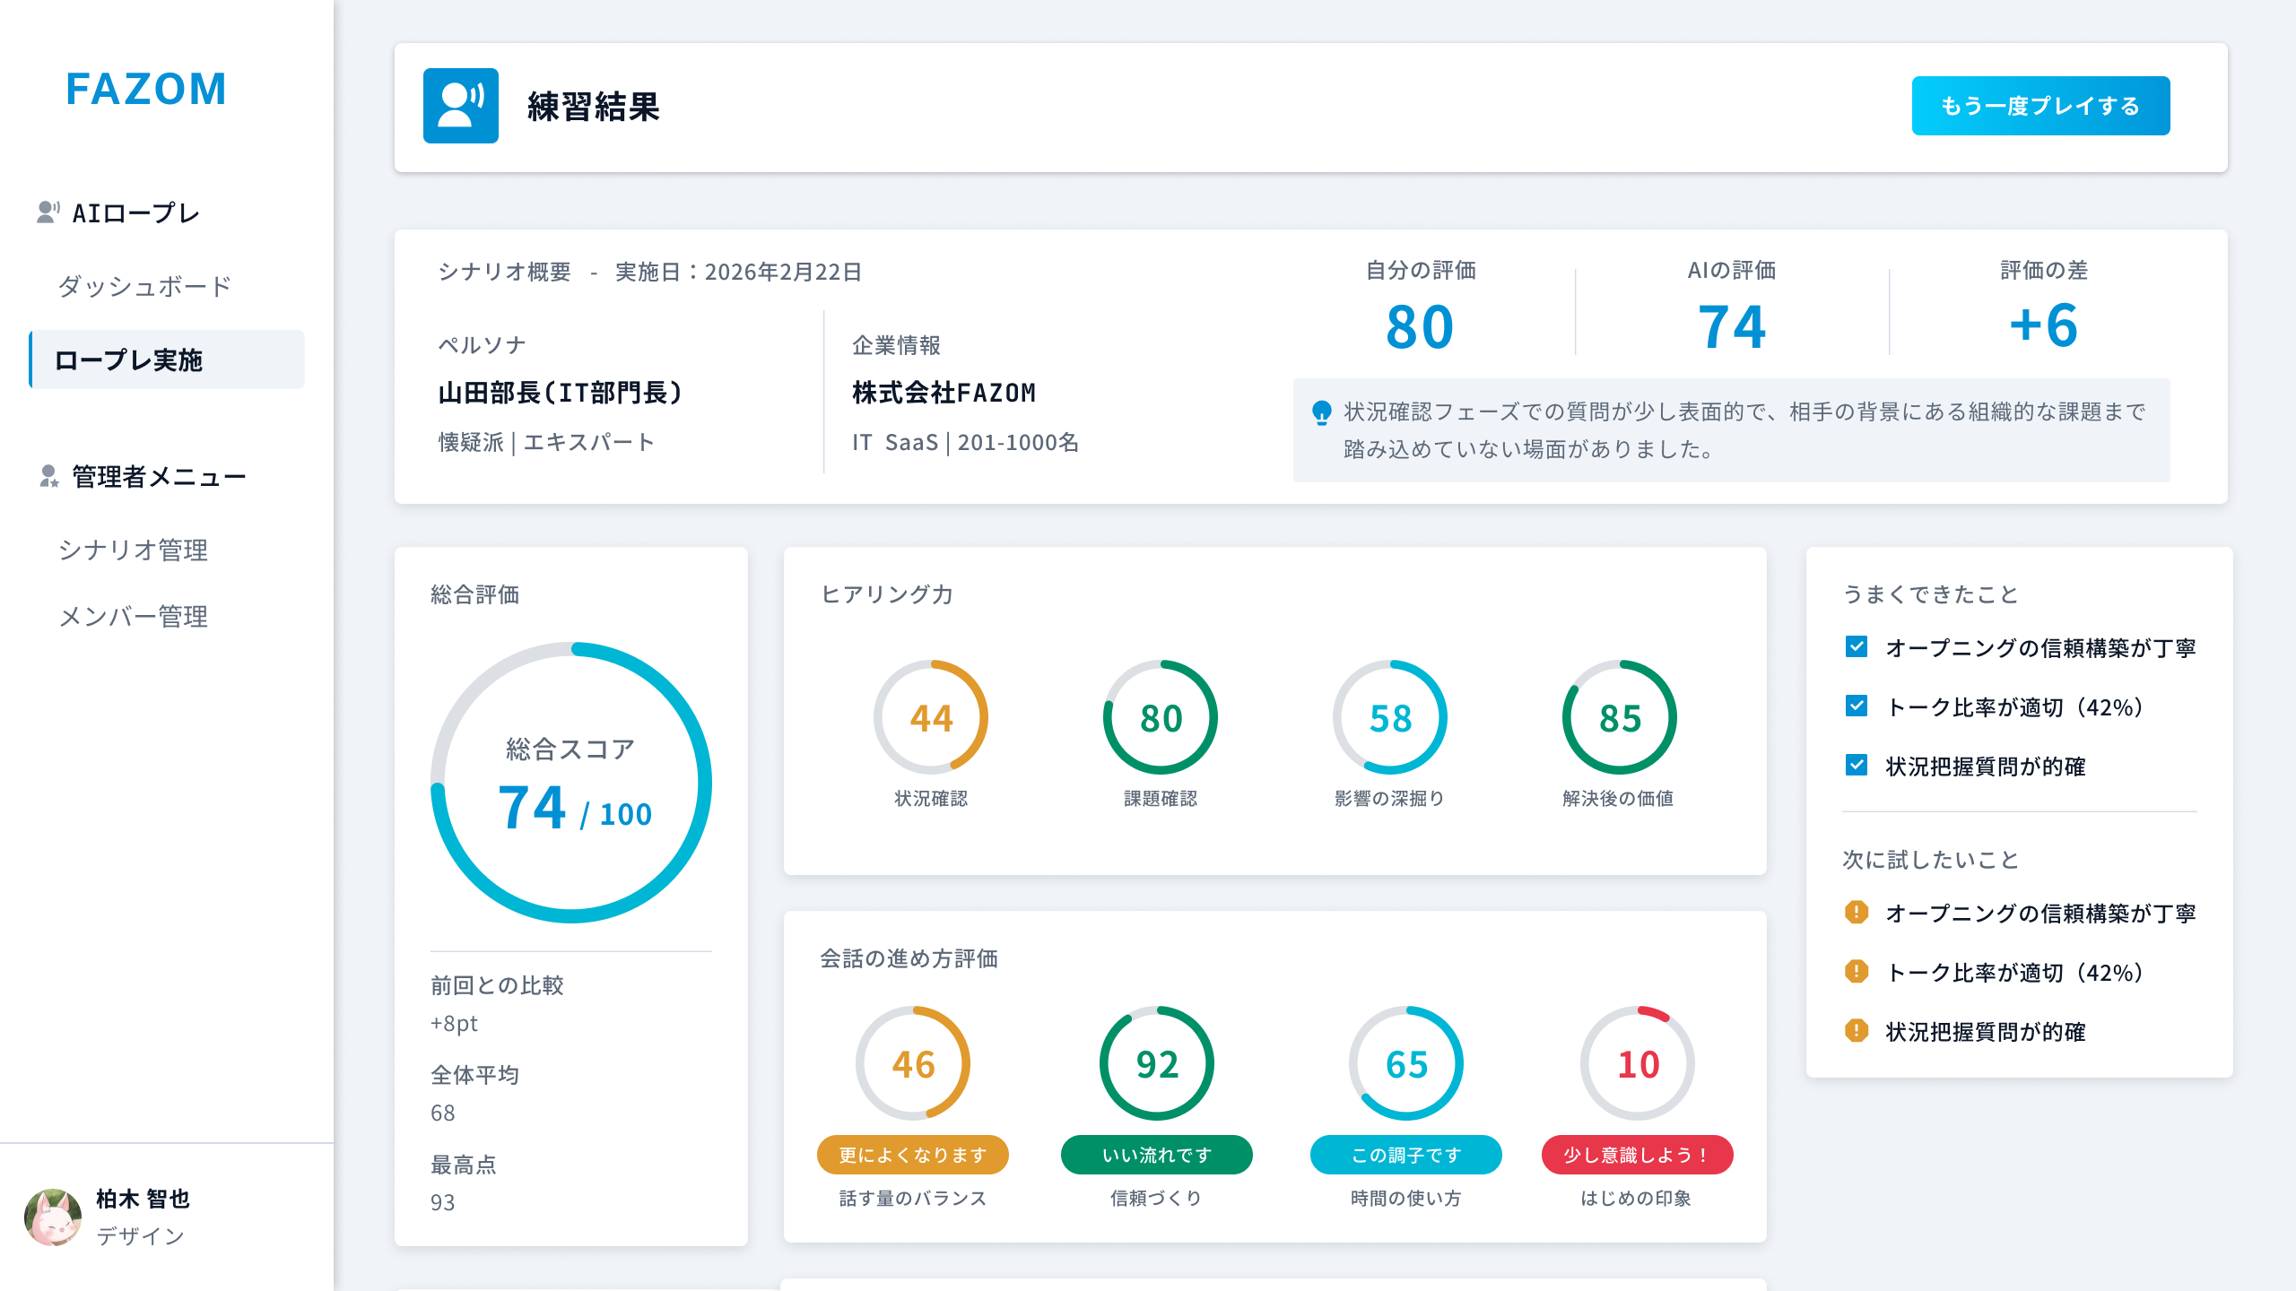Select シナリオ管理 from 管理者メニュー
Screen dimensions: 2296x1291
[133, 550]
